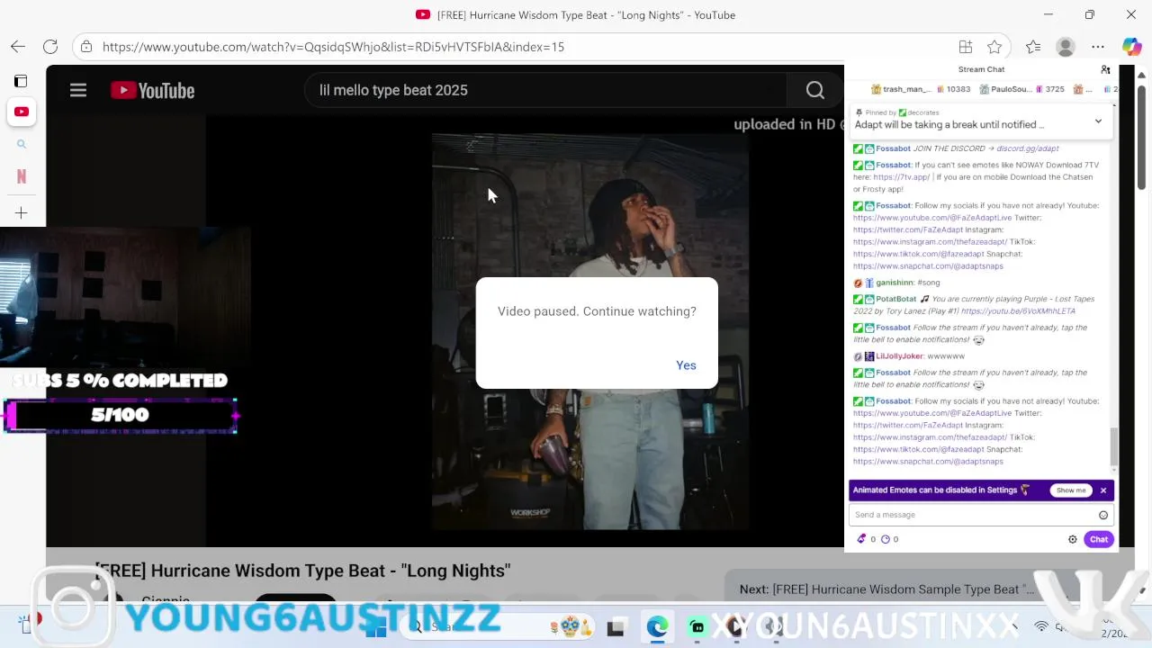
Task: Click the watch streak clock icon in chat
Action: tap(885, 539)
